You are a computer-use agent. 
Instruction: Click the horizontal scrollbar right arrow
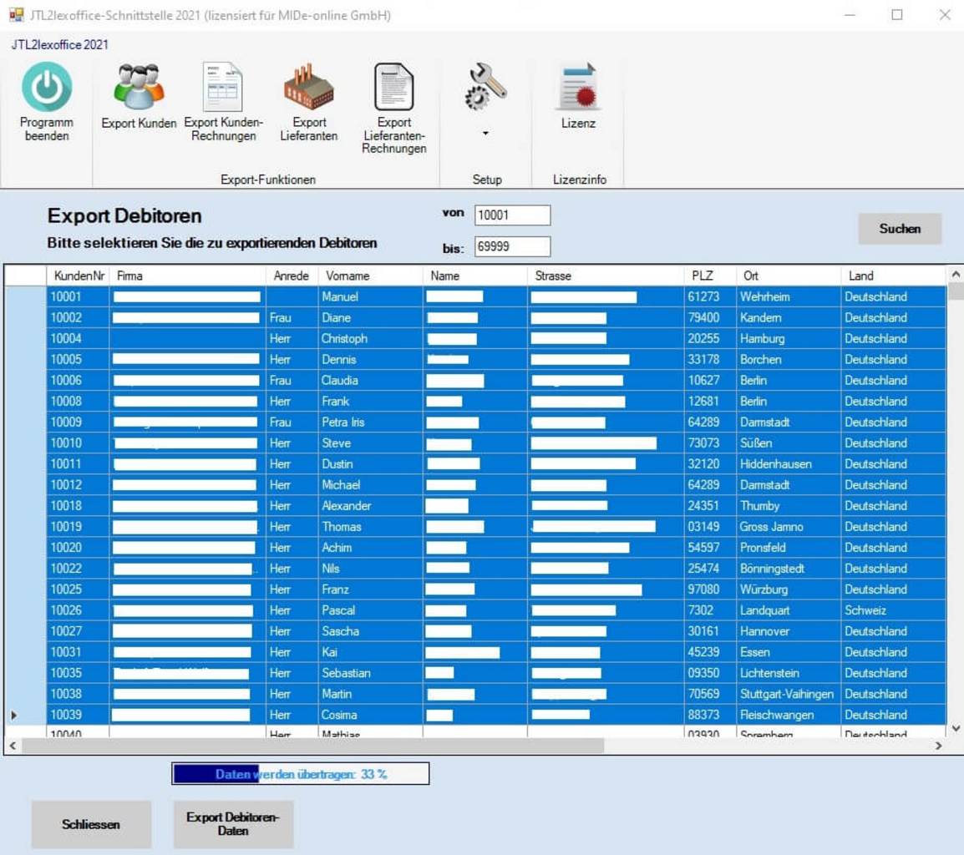coord(938,746)
